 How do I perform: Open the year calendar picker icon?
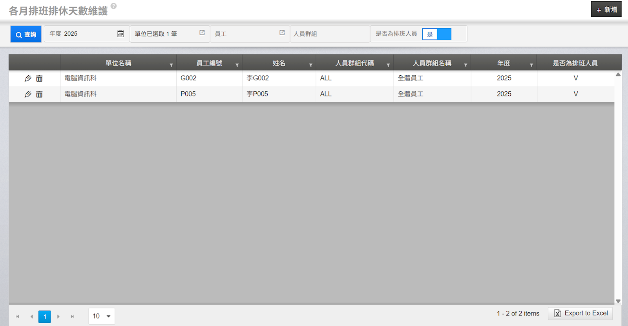click(120, 34)
